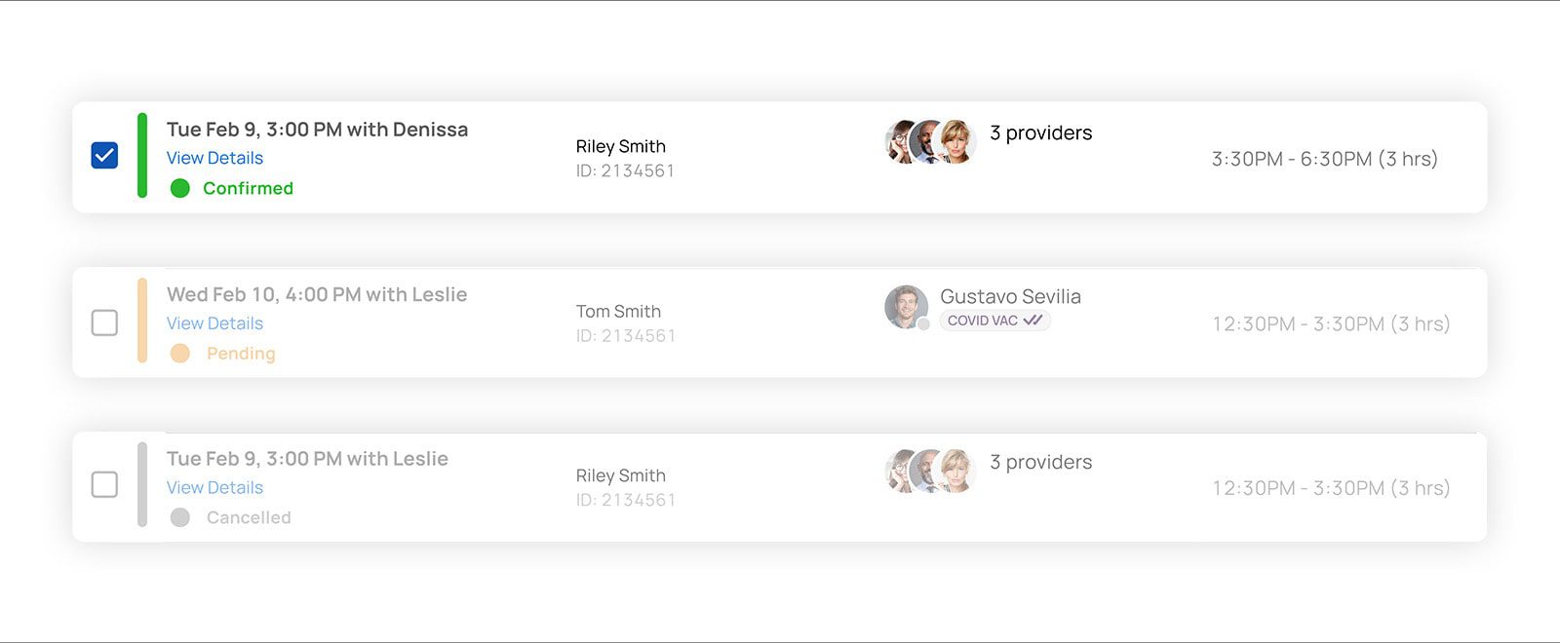The width and height of the screenshot is (1560, 643).
Task: Click the stacked provider avatars in the cancelled row
Action: (930, 472)
